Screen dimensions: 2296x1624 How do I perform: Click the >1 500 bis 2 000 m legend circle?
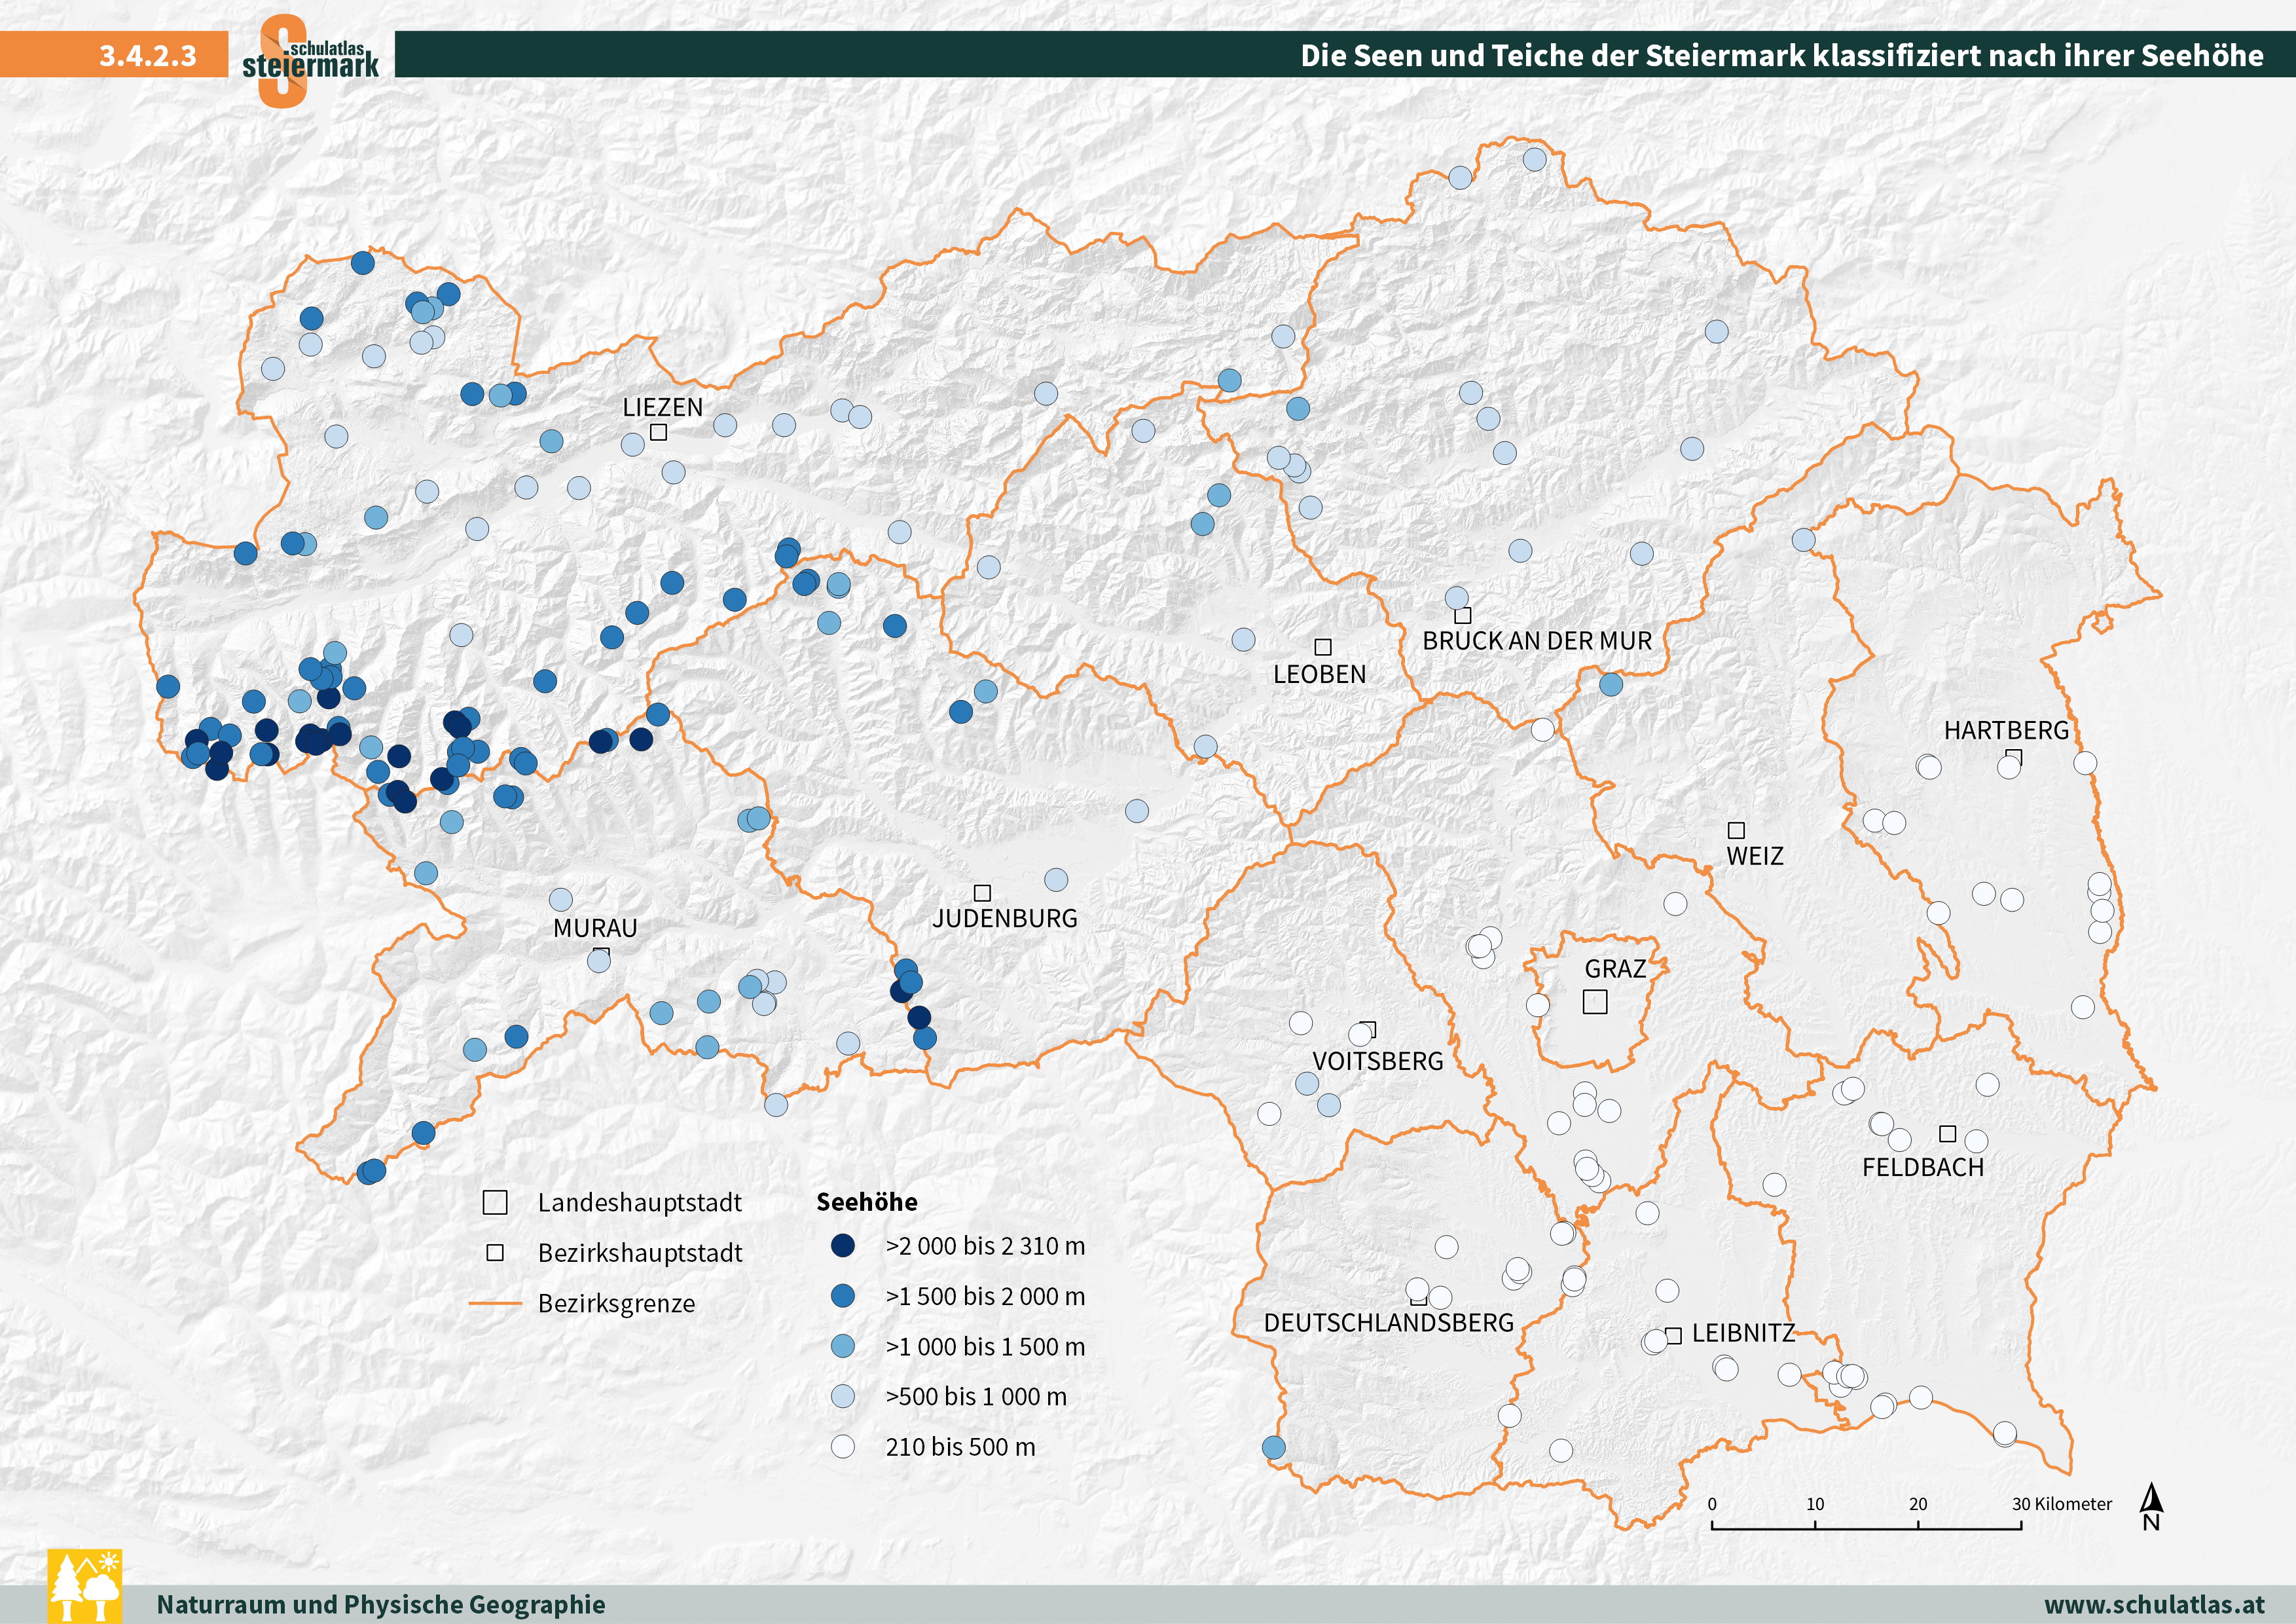[843, 1296]
